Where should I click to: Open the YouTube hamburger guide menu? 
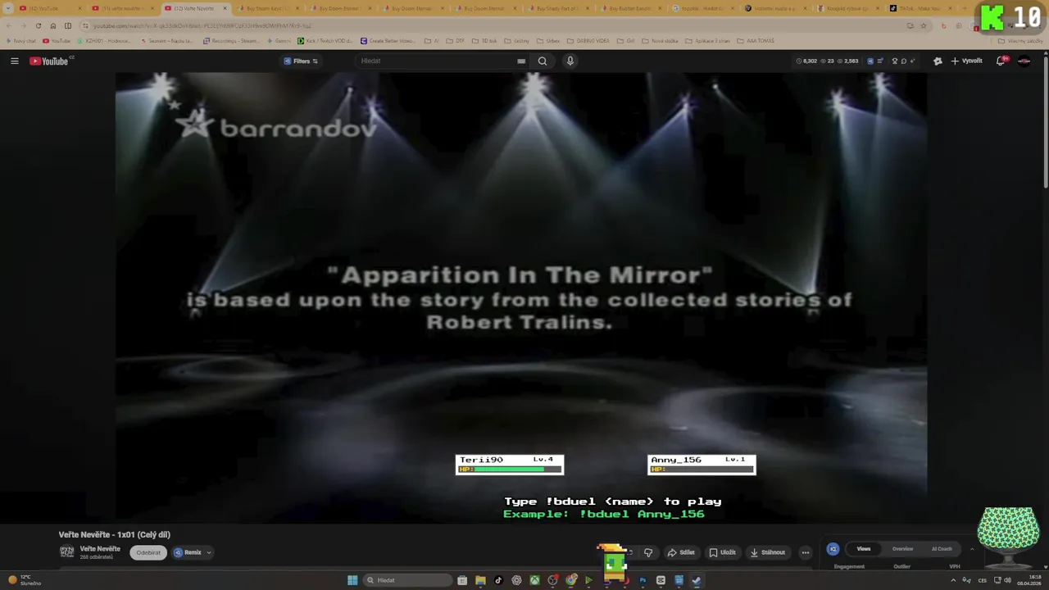pos(14,61)
